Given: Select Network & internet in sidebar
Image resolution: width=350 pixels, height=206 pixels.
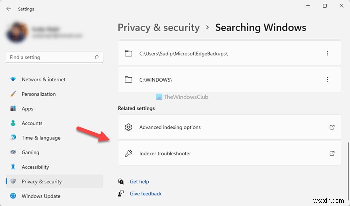Looking at the screenshot, I should (x=43, y=79).
